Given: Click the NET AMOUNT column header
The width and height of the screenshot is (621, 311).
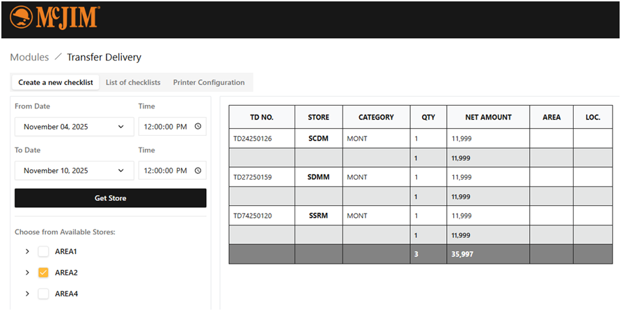Looking at the screenshot, I should click(x=488, y=117).
